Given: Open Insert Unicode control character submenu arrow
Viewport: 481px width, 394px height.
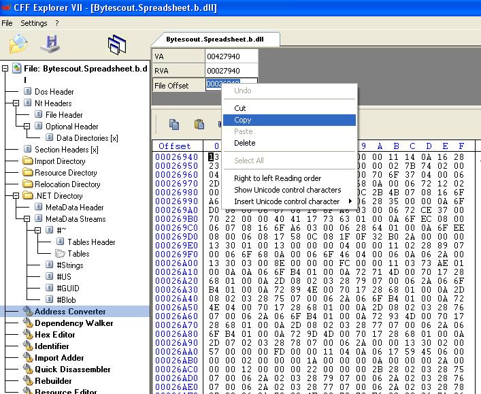Looking at the screenshot, I should pos(350,201).
